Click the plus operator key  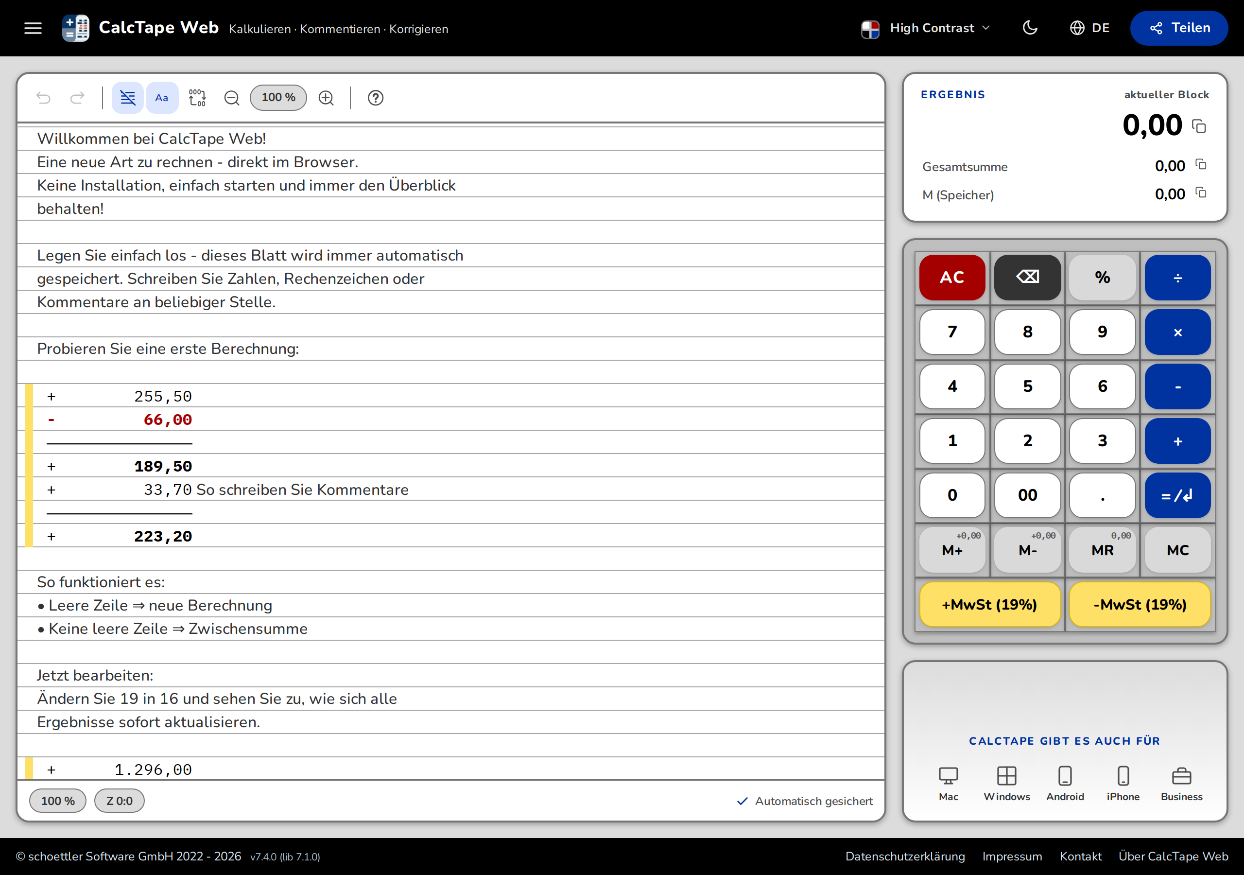tap(1177, 441)
